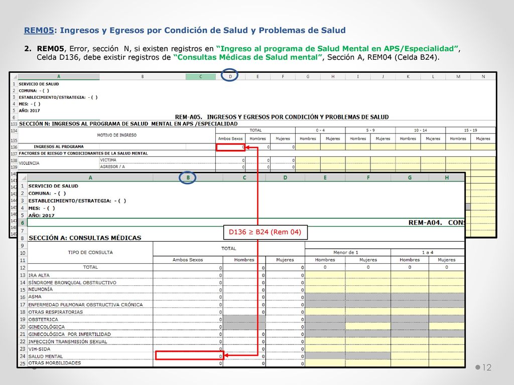Click the 'VICTIMA' cell
The height and width of the screenshot is (385, 514).
[108, 160]
